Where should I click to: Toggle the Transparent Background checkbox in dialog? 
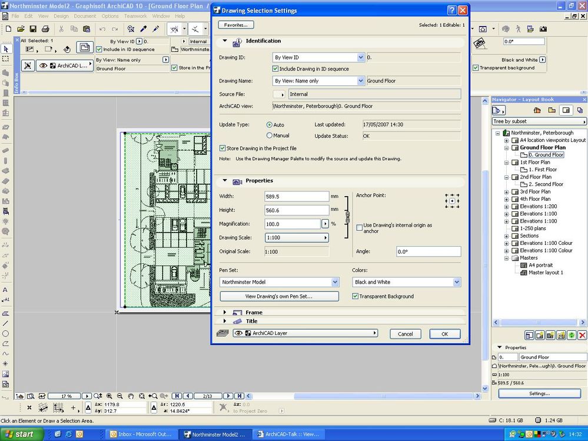356,296
